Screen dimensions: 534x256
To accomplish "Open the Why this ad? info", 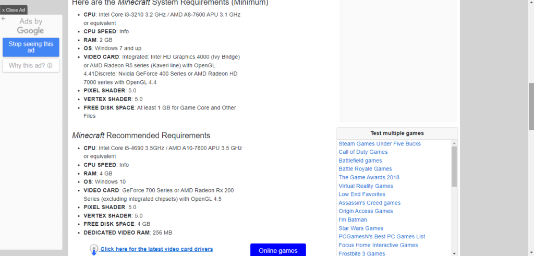I will 31,65.
